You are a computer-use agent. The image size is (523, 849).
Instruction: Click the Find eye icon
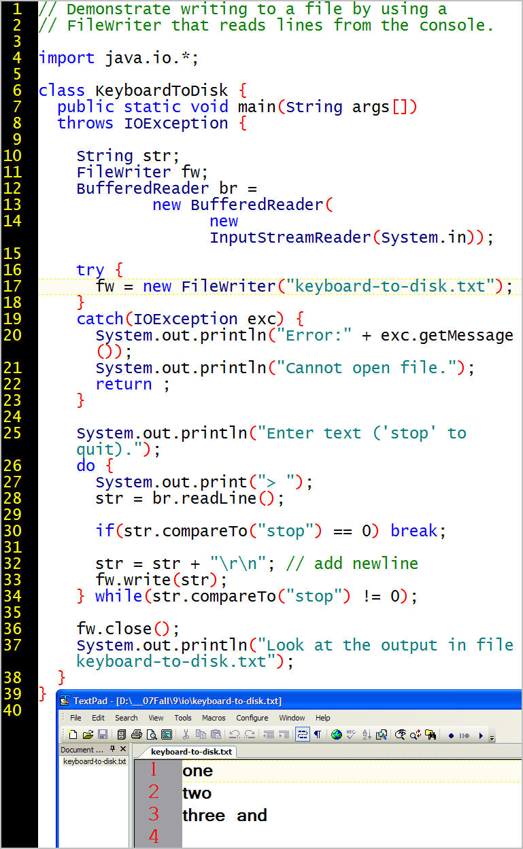401,735
